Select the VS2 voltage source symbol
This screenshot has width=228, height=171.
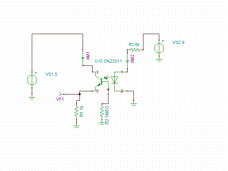point(159,48)
